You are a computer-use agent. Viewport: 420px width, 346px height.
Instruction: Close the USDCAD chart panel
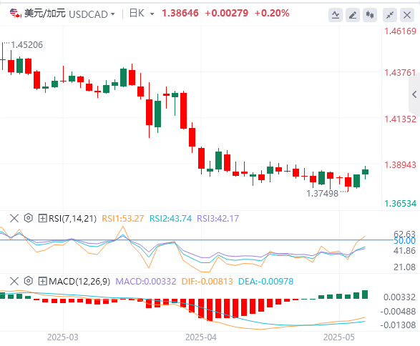407,15
